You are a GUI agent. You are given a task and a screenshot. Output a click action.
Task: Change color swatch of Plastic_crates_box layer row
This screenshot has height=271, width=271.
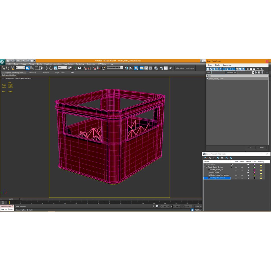(x=254, y=170)
